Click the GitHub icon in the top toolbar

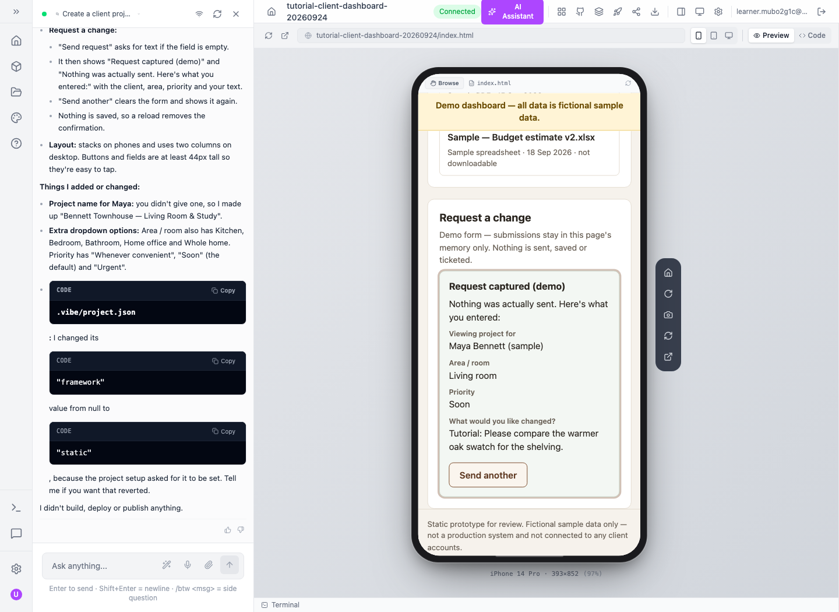[x=580, y=12]
